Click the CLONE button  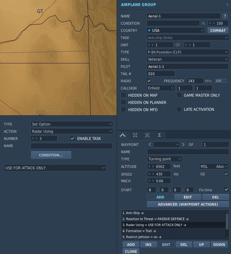[131, 251]
